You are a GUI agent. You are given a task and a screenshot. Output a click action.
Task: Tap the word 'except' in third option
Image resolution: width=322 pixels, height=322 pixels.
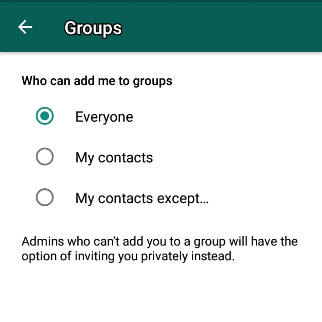(x=178, y=199)
